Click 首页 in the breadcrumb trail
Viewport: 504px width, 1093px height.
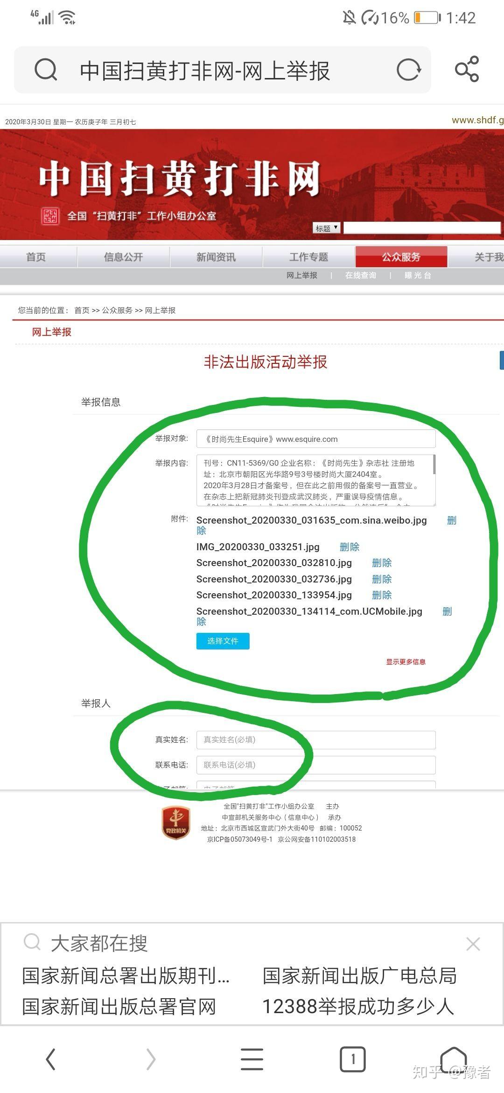coord(82,310)
